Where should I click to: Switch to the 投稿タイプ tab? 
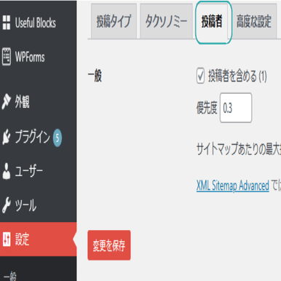tap(114, 21)
